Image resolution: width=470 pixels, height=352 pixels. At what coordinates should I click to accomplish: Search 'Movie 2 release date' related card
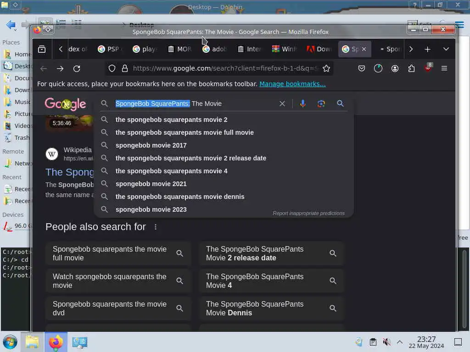tap(271, 253)
